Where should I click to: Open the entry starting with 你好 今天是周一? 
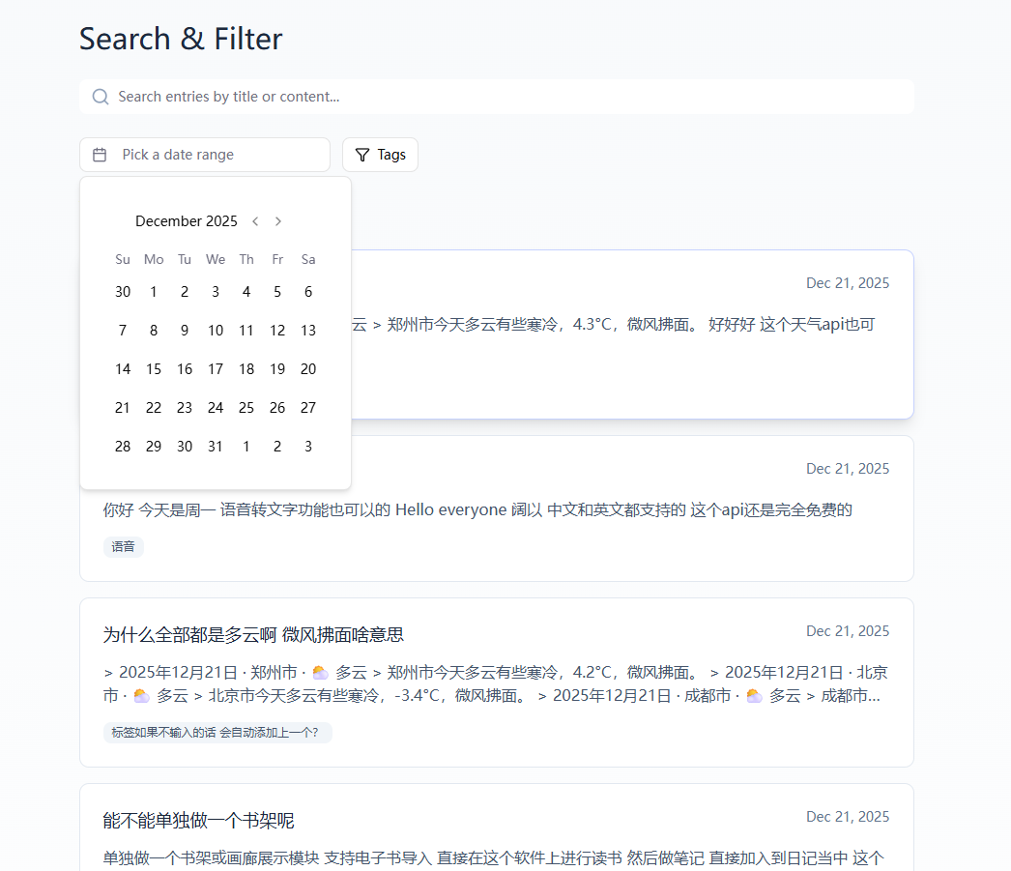pyautogui.click(x=477, y=510)
